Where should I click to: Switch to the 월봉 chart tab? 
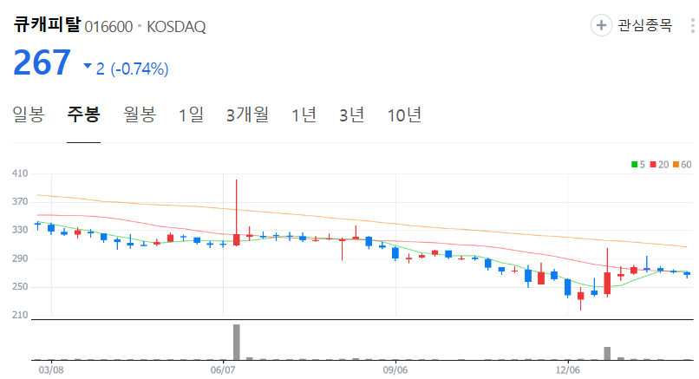coord(140,114)
